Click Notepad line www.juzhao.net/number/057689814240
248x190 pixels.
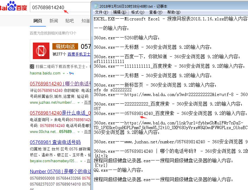coord(170,142)
